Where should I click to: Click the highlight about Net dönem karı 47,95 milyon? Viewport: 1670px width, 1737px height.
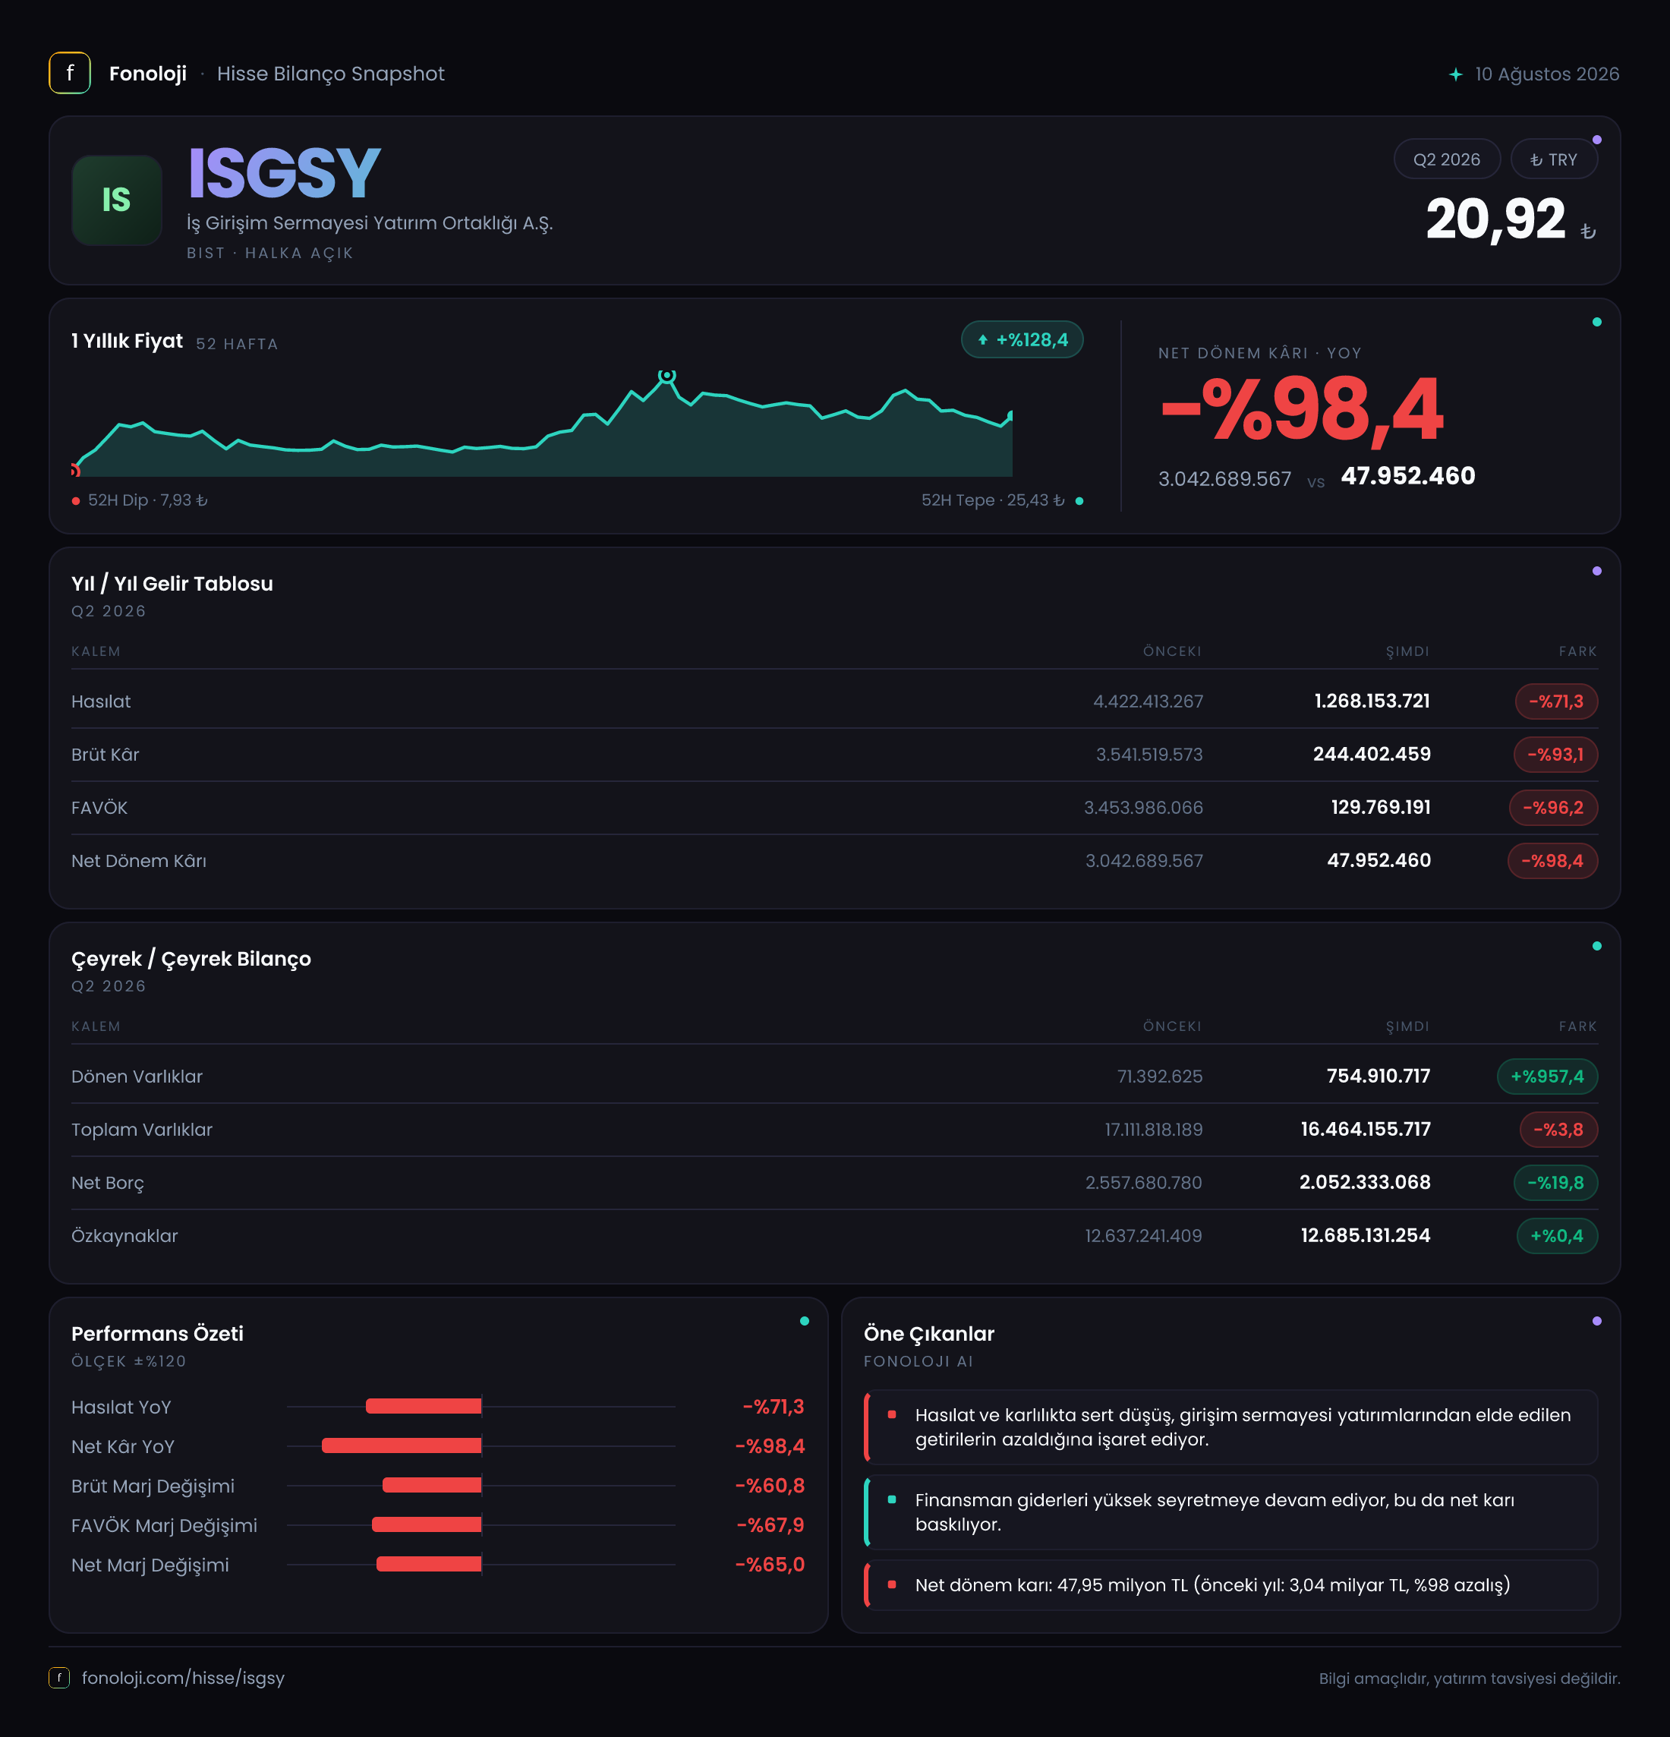coord(1231,1584)
